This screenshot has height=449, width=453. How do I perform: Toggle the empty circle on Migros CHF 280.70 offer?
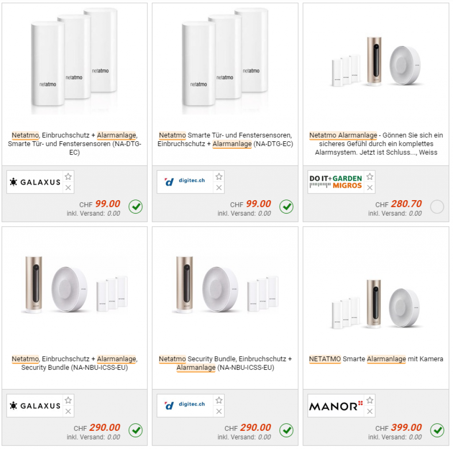[437, 207]
